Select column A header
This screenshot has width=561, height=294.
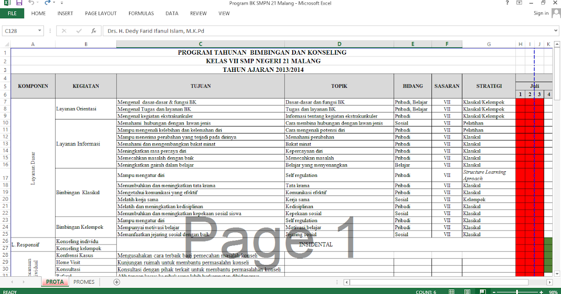pyautogui.click(x=33, y=44)
